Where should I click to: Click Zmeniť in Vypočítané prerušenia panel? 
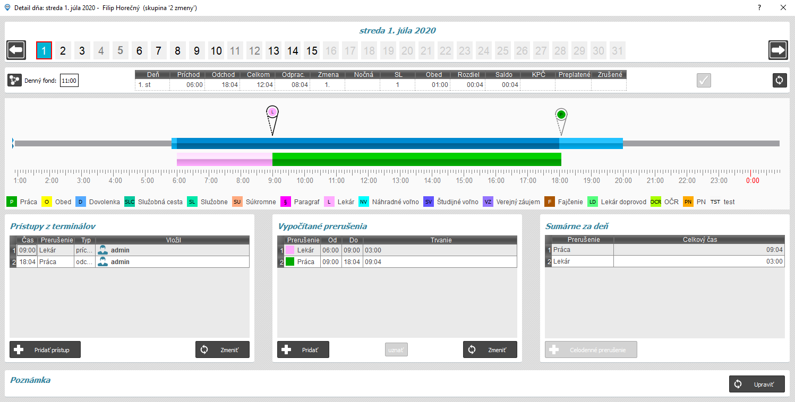click(490, 349)
